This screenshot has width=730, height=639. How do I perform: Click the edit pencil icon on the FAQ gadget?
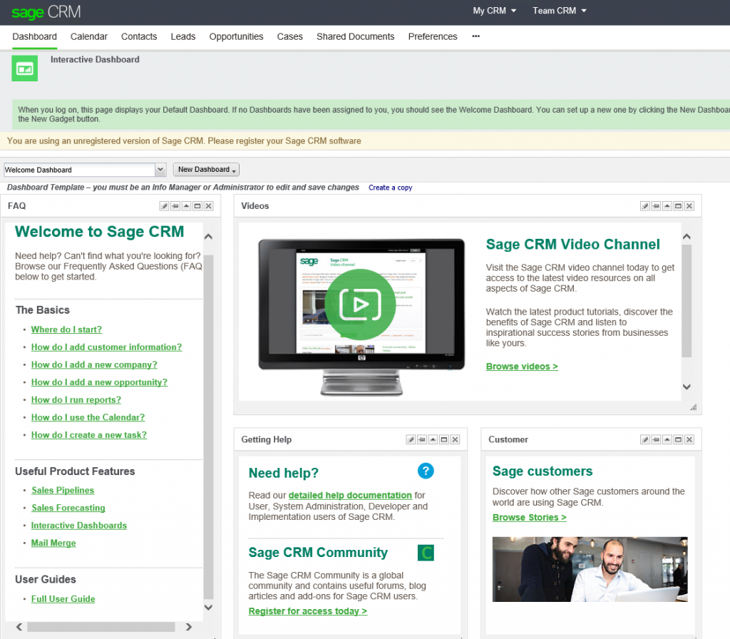163,205
